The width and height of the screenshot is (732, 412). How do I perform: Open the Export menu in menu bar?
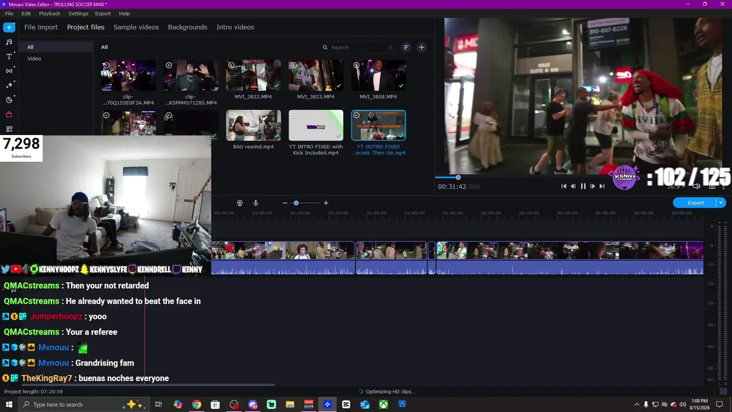pyautogui.click(x=103, y=13)
